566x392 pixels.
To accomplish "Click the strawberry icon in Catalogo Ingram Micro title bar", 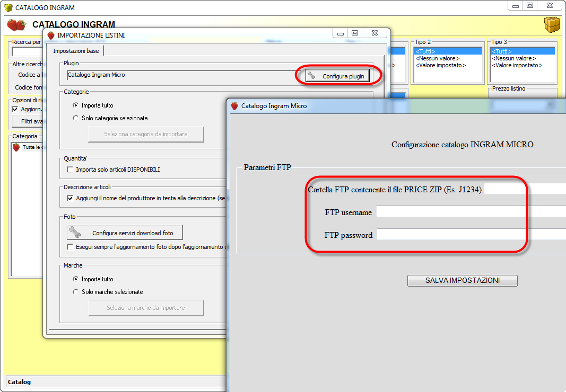I will (x=234, y=106).
